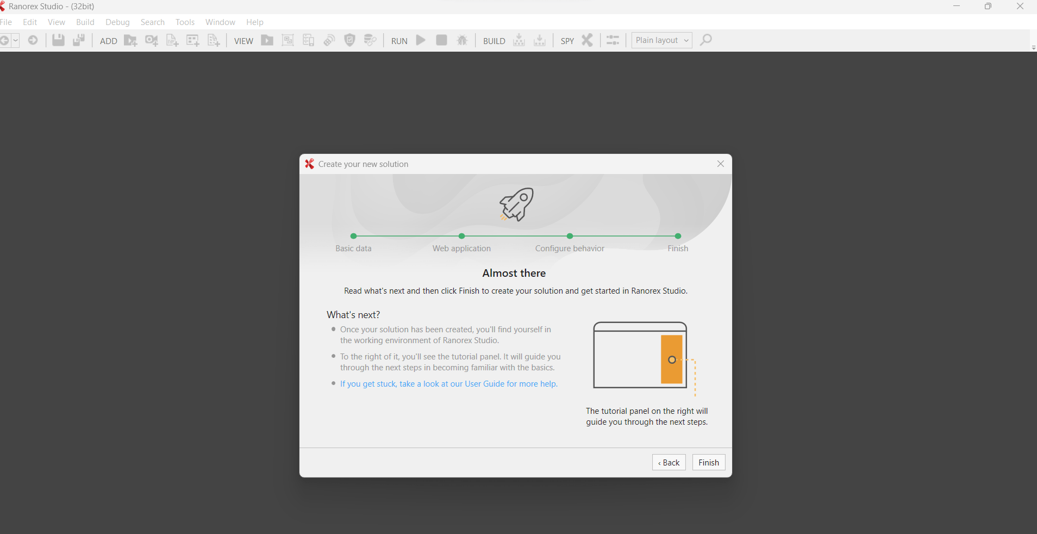The image size is (1037, 534).
Task: Click the stop execution icon
Action: click(x=441, y=40)
